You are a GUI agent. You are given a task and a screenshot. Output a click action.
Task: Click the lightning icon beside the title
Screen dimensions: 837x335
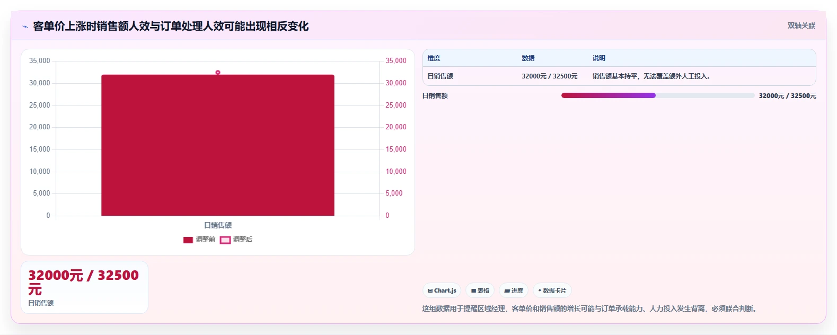pyautogui.click(x=25, y=27)
